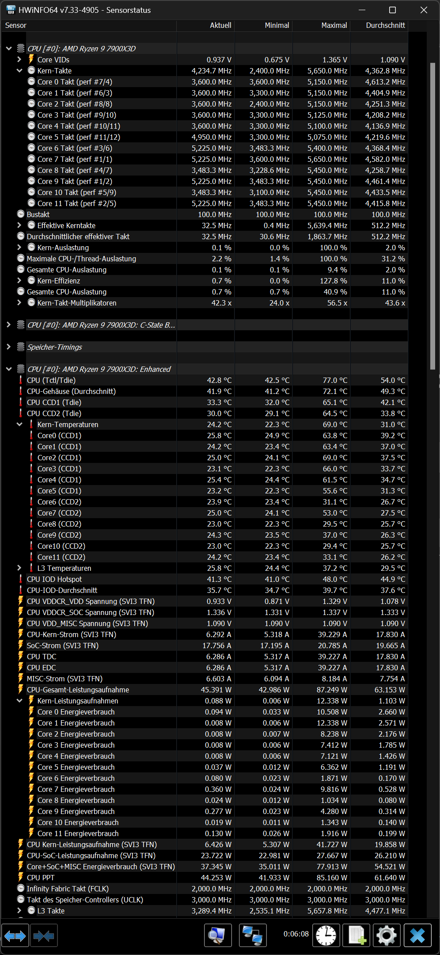Click the clock icon beside Durchschnittlicher effektiver Takt
This screenshot has height=955, width=440.
point(21,236)
